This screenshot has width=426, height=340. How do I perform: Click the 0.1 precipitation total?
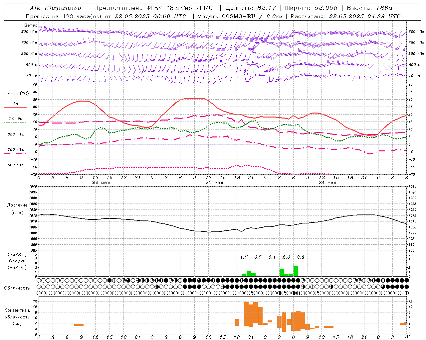(x=272, y=257)
